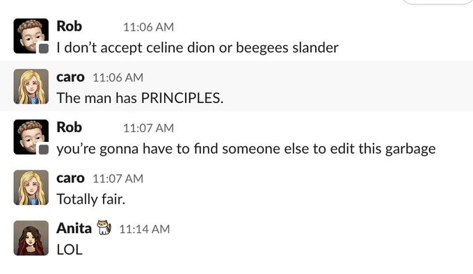Open Rob's name on the 11:06 AM message
This screenshot has width=473, height=274.
(69, 26)
